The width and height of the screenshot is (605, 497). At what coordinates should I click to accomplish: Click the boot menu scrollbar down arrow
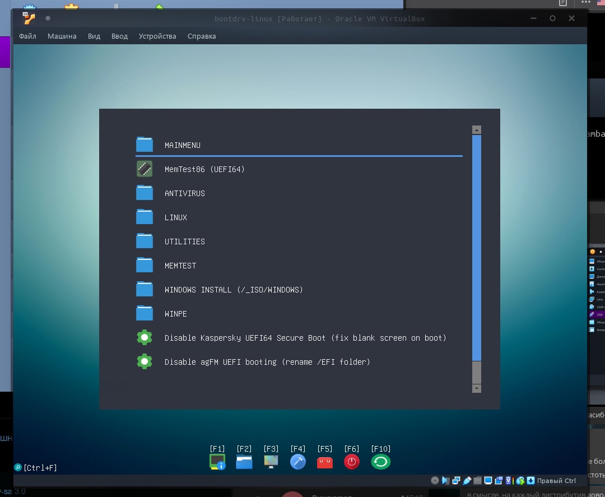tap(477, 388)
